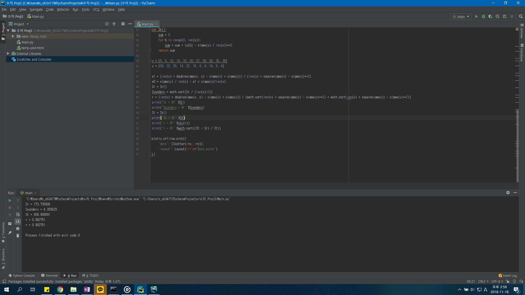This screenshot has height=295, width=525.
Task: Open Search Everywhere magnifier
Action: point(521,17)
